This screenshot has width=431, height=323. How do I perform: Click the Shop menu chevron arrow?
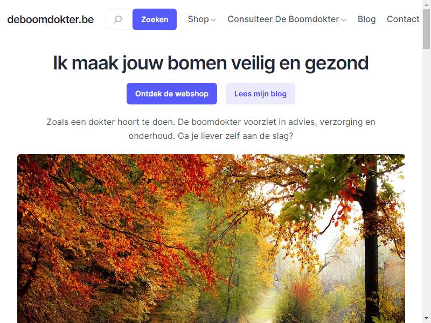[213, 20]
